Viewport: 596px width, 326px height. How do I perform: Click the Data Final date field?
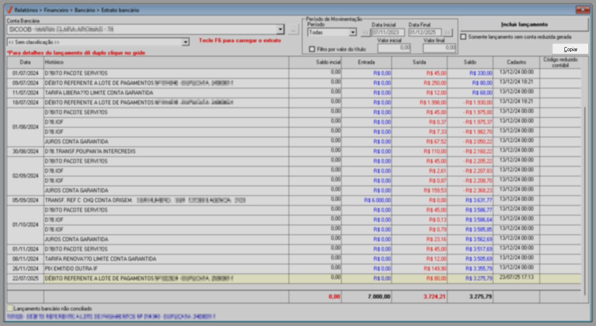click(424, 32)
